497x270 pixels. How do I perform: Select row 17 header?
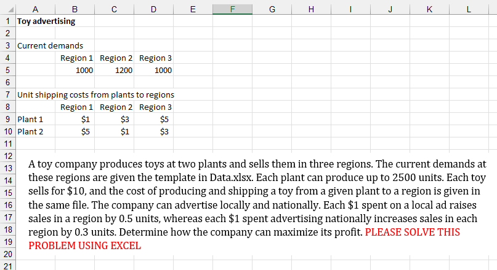[x=7, y=217]
